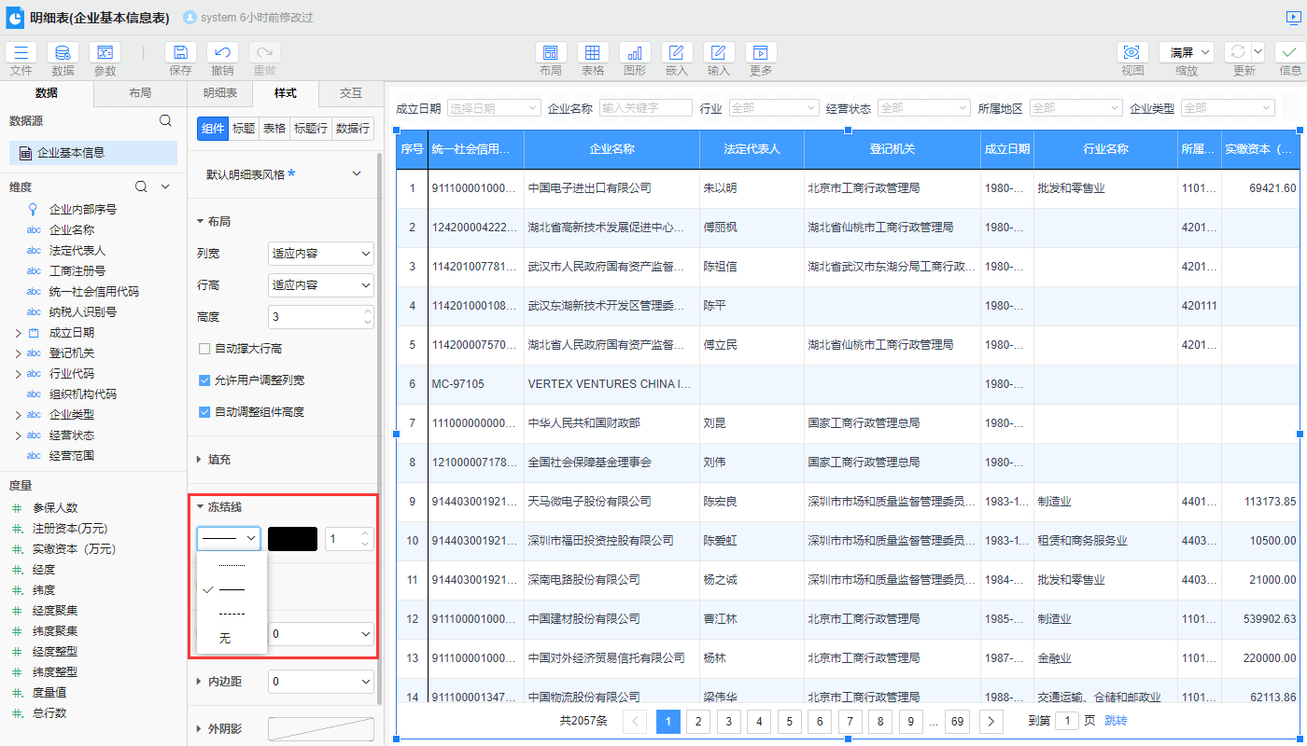Viewport: 1307px width, 746px height.
Task: Expand the 填充 section
Action: click(x=219, y=459)
